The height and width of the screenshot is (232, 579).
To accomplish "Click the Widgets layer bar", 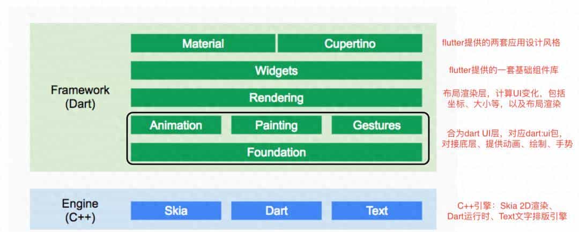I will click(276, 71).
